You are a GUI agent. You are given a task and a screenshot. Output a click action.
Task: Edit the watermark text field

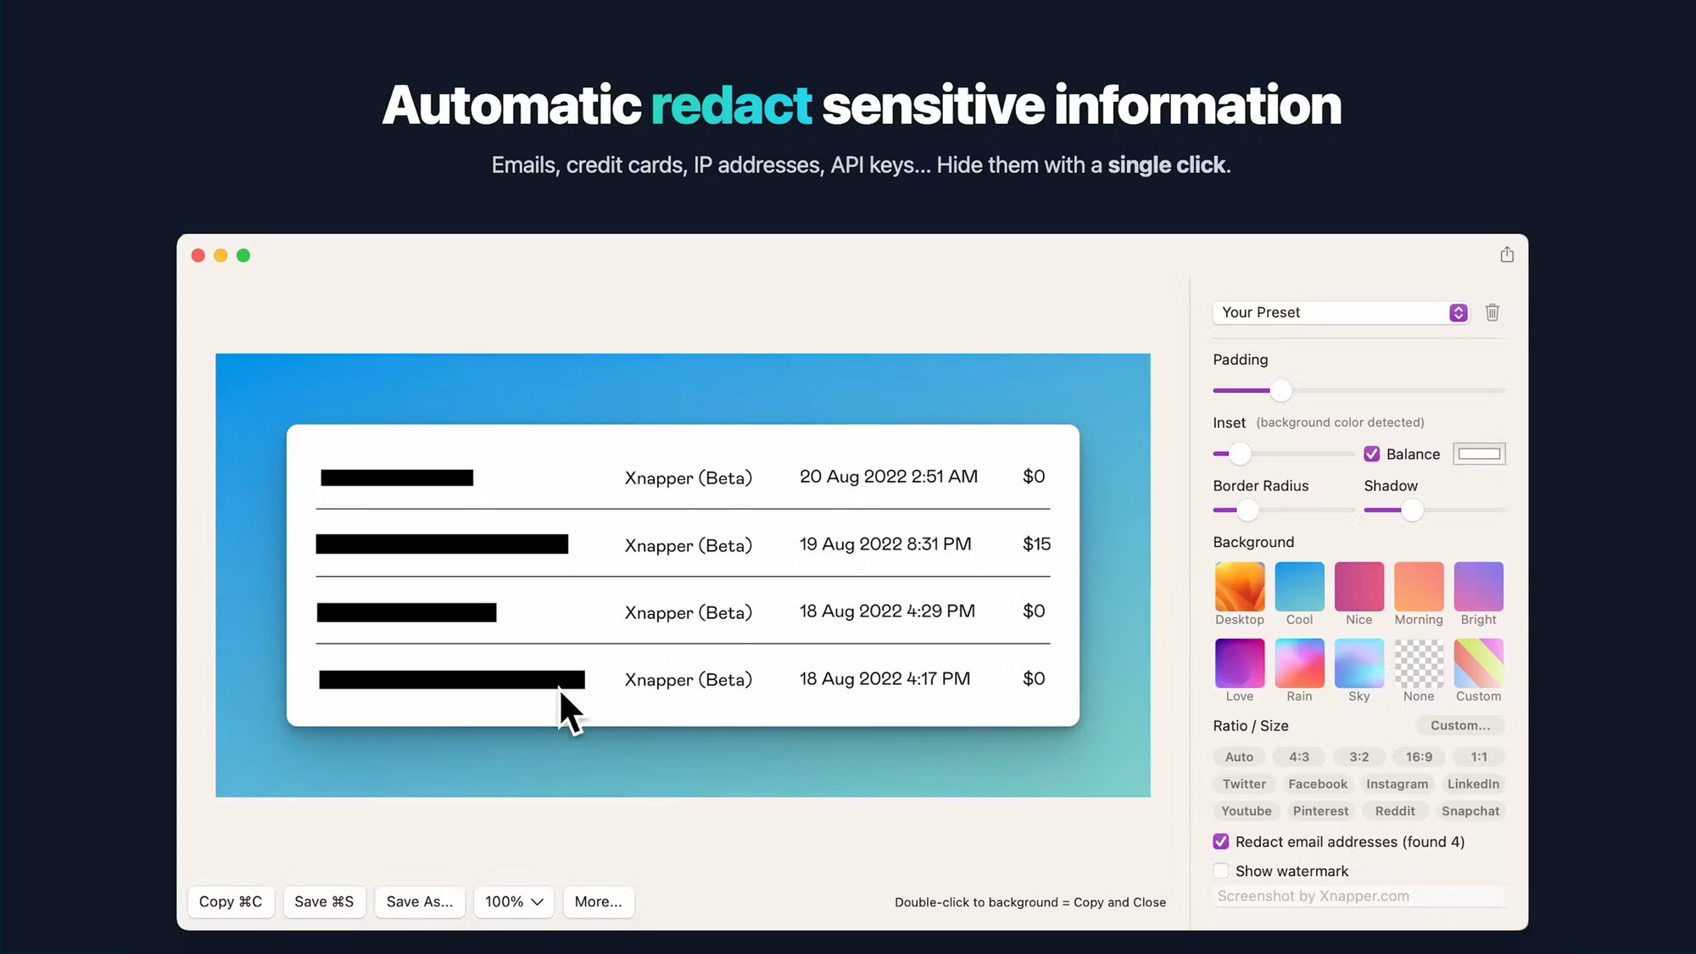tap(1357, 895)
